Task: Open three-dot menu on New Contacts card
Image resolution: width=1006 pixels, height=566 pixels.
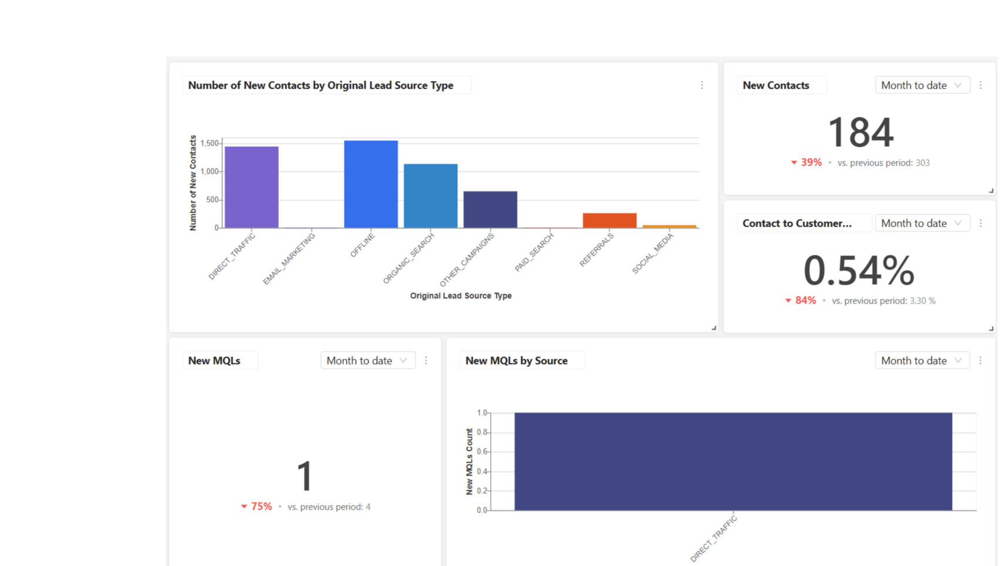Action: (x=980, y=86)
